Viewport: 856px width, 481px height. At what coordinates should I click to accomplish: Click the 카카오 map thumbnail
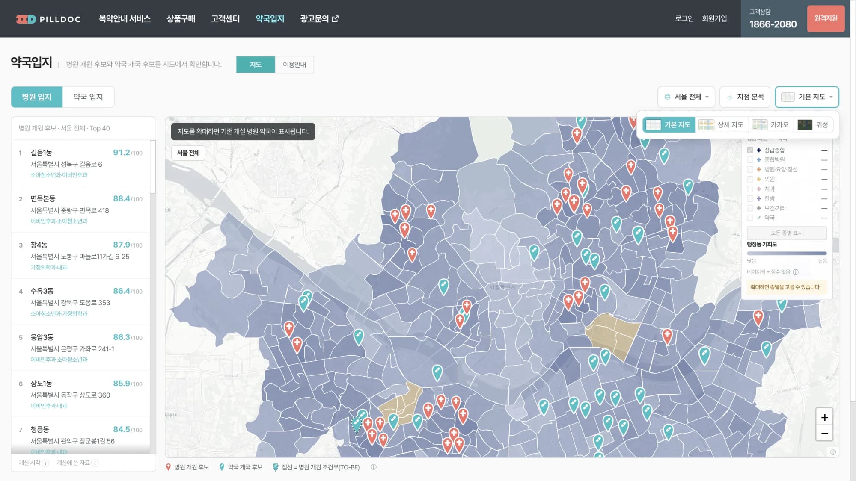click(x=760, y=125)
